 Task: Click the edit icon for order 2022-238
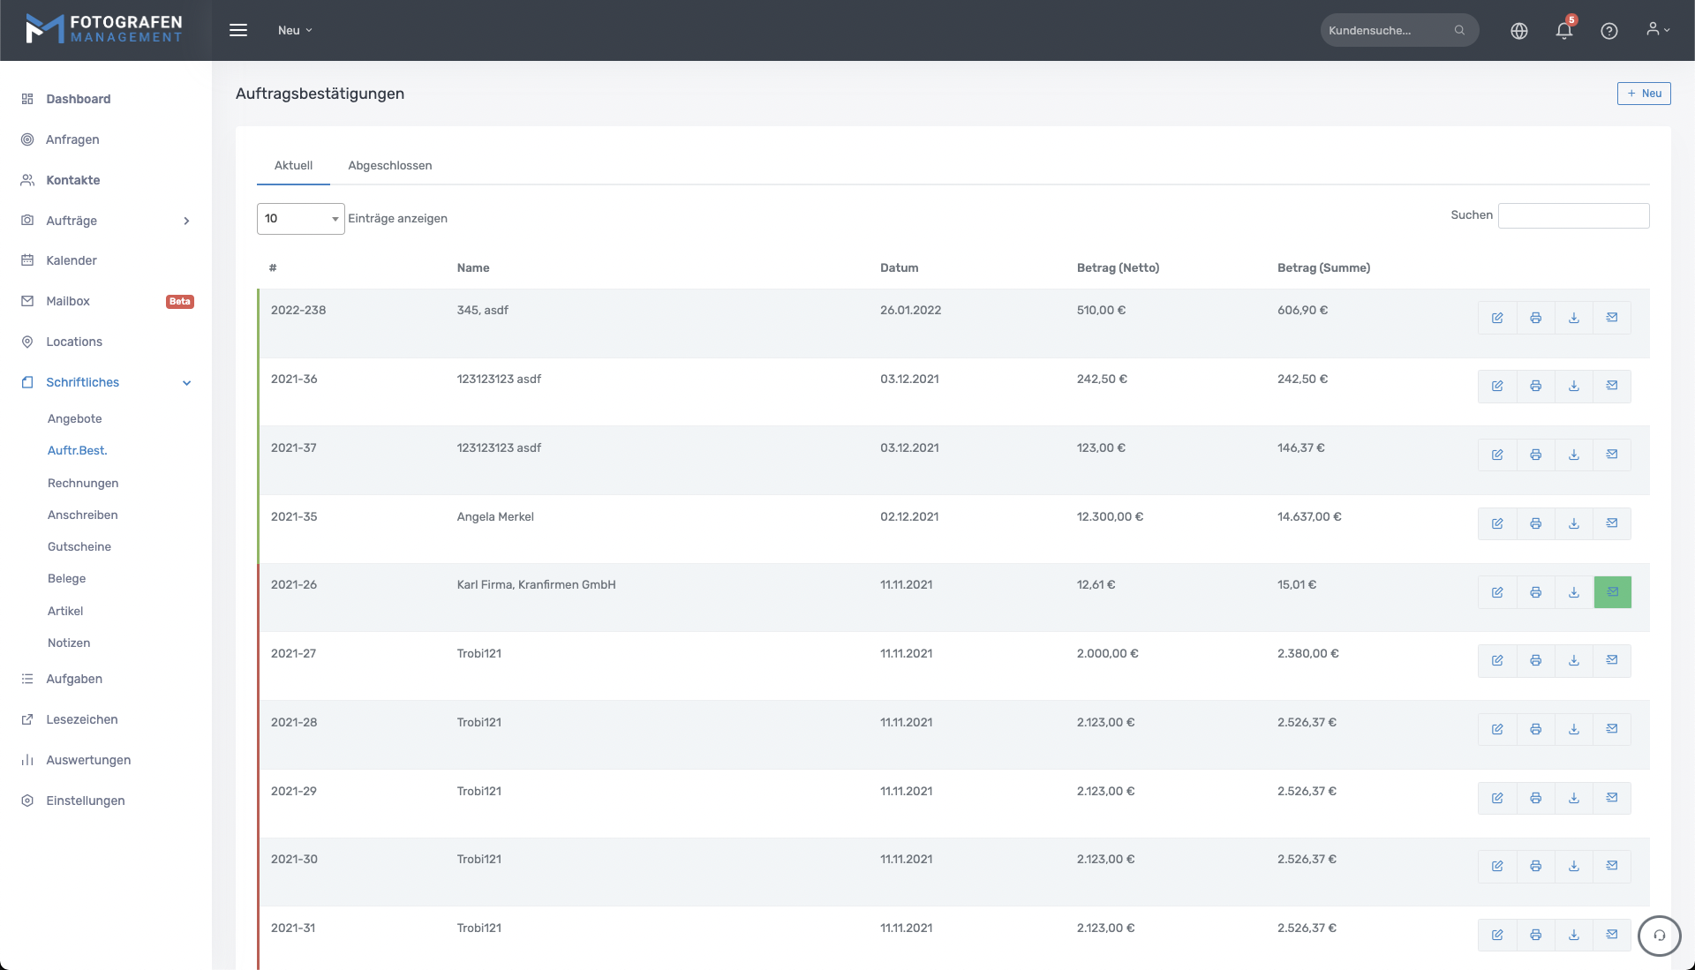[1497, 318]
